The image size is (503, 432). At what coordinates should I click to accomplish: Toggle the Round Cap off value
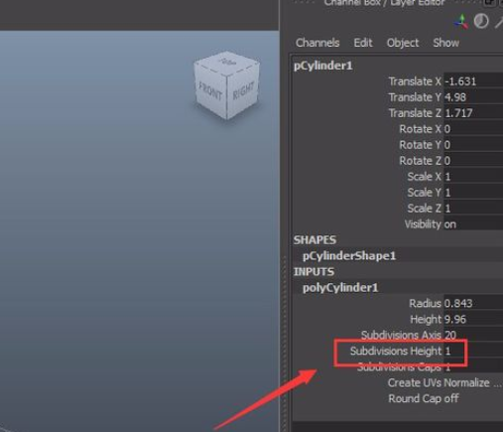tap(451, 398)
